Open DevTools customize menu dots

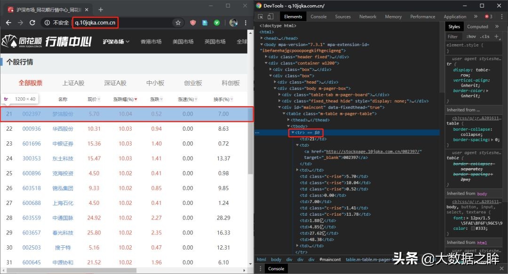(x=501, y=16)
